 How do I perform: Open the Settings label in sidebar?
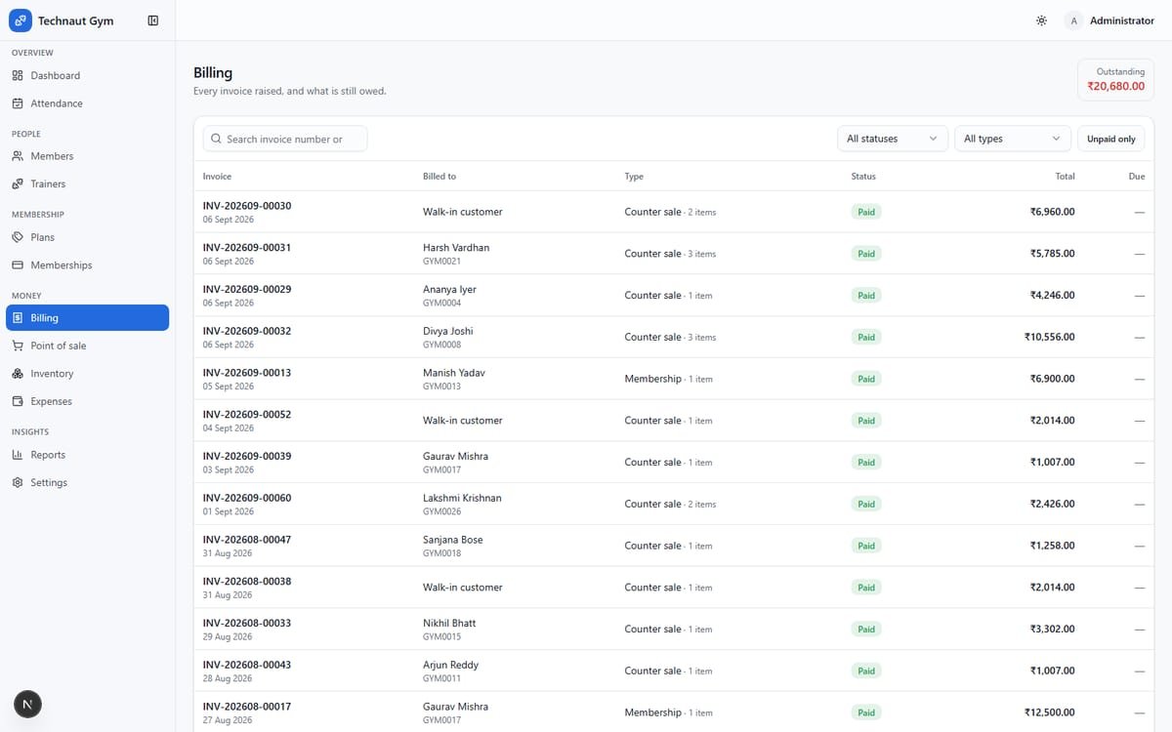(49, 482)
